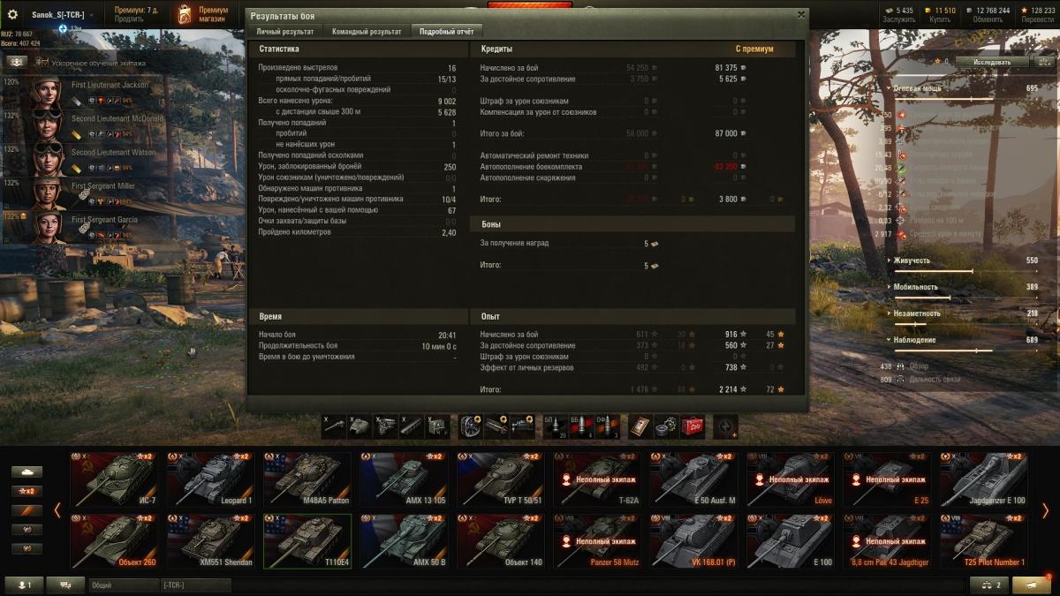Select the engine module slot
The image size is (1060, 596).
tap(385, 426)
